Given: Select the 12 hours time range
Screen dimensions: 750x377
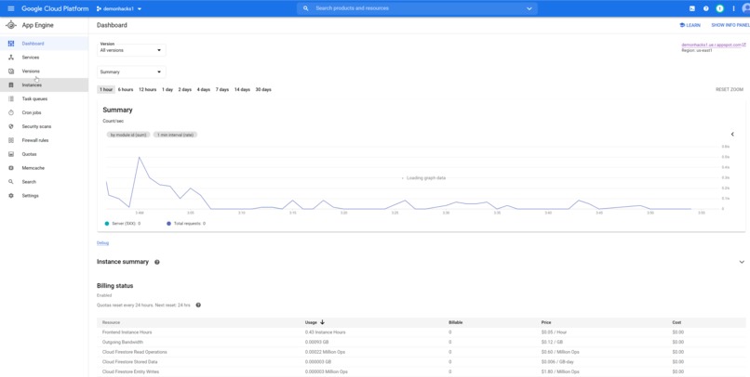Looking at the screenshot, I should coord(147,89).
